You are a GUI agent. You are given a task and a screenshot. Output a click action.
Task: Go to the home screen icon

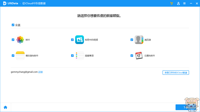(5, 107)
